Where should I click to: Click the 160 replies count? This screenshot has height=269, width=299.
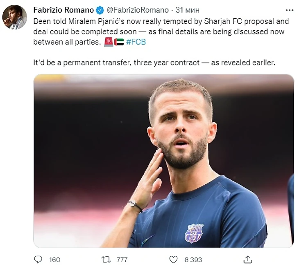tap(54, 260)
